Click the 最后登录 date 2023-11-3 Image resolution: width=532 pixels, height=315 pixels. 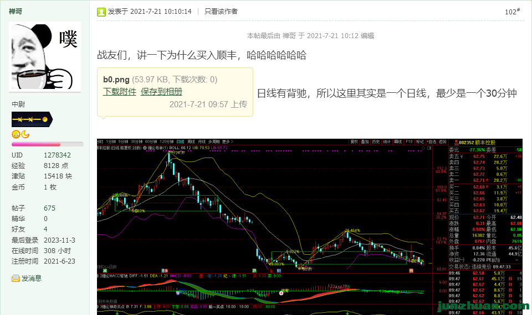59,240
